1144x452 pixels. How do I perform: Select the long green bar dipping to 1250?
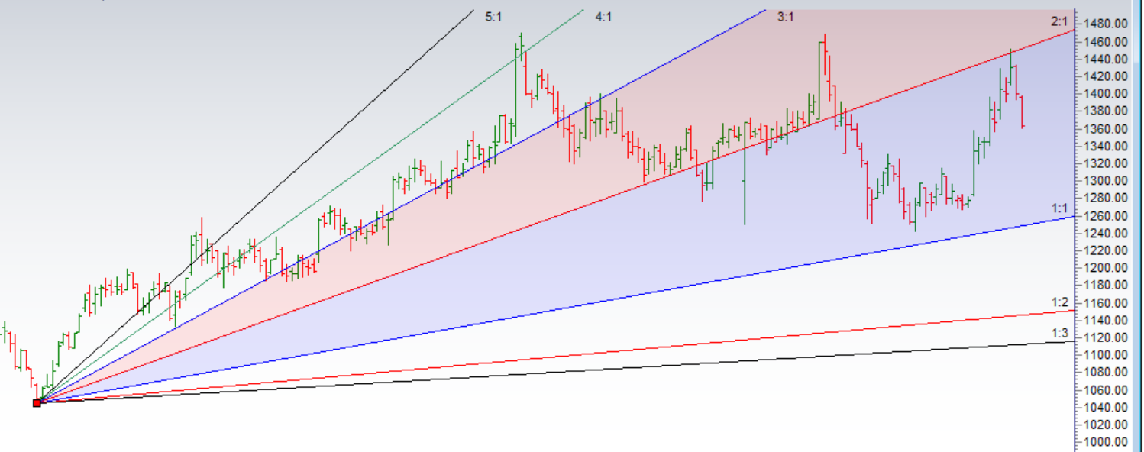[x=745, y=183]
